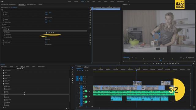Screen dimensions: 196x110
Task: Select the Slip tool
Action: (73, 76)
